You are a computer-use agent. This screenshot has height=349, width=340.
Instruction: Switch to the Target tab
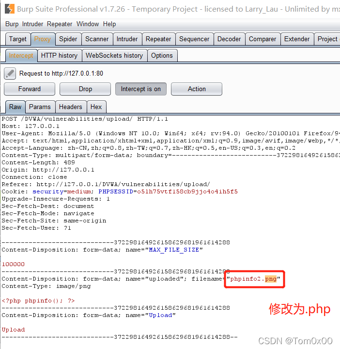click(18, 39)
